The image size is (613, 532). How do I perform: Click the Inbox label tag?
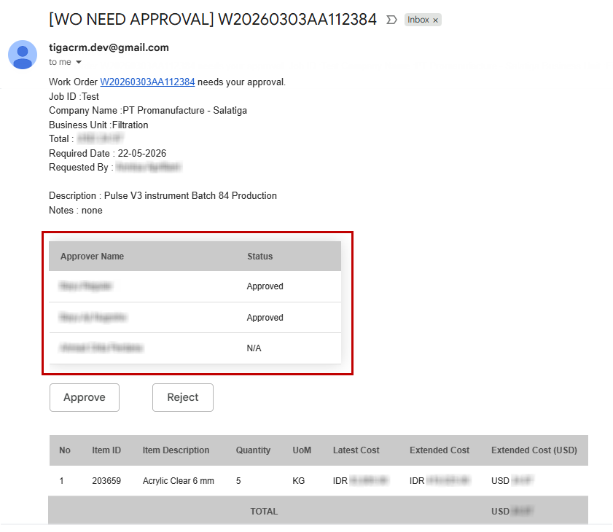point(418,20)
